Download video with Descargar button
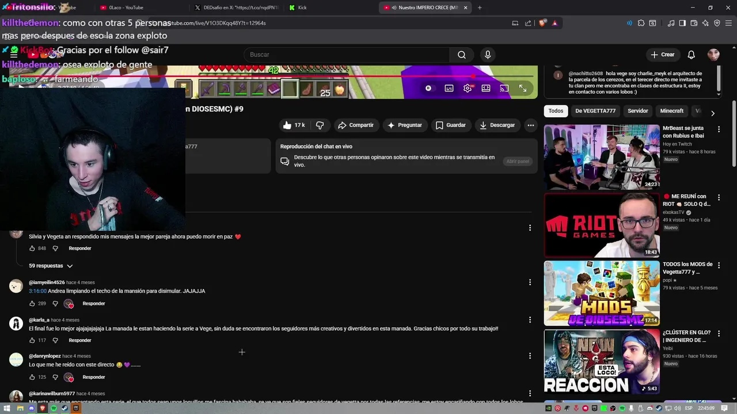 click(497, 125)
